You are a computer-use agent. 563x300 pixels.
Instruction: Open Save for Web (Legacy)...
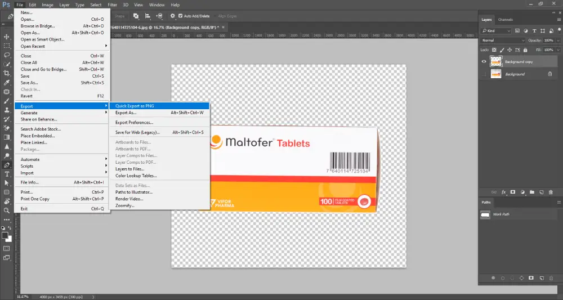tap(159, 132)
